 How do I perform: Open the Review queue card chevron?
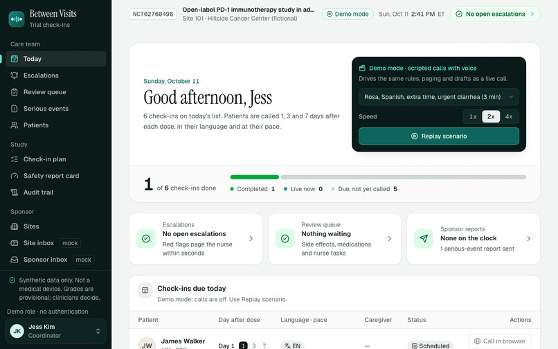coord(389,239)
